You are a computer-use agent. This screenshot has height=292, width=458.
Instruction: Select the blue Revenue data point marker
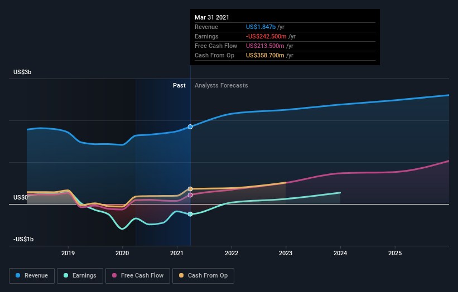point(190,126)
